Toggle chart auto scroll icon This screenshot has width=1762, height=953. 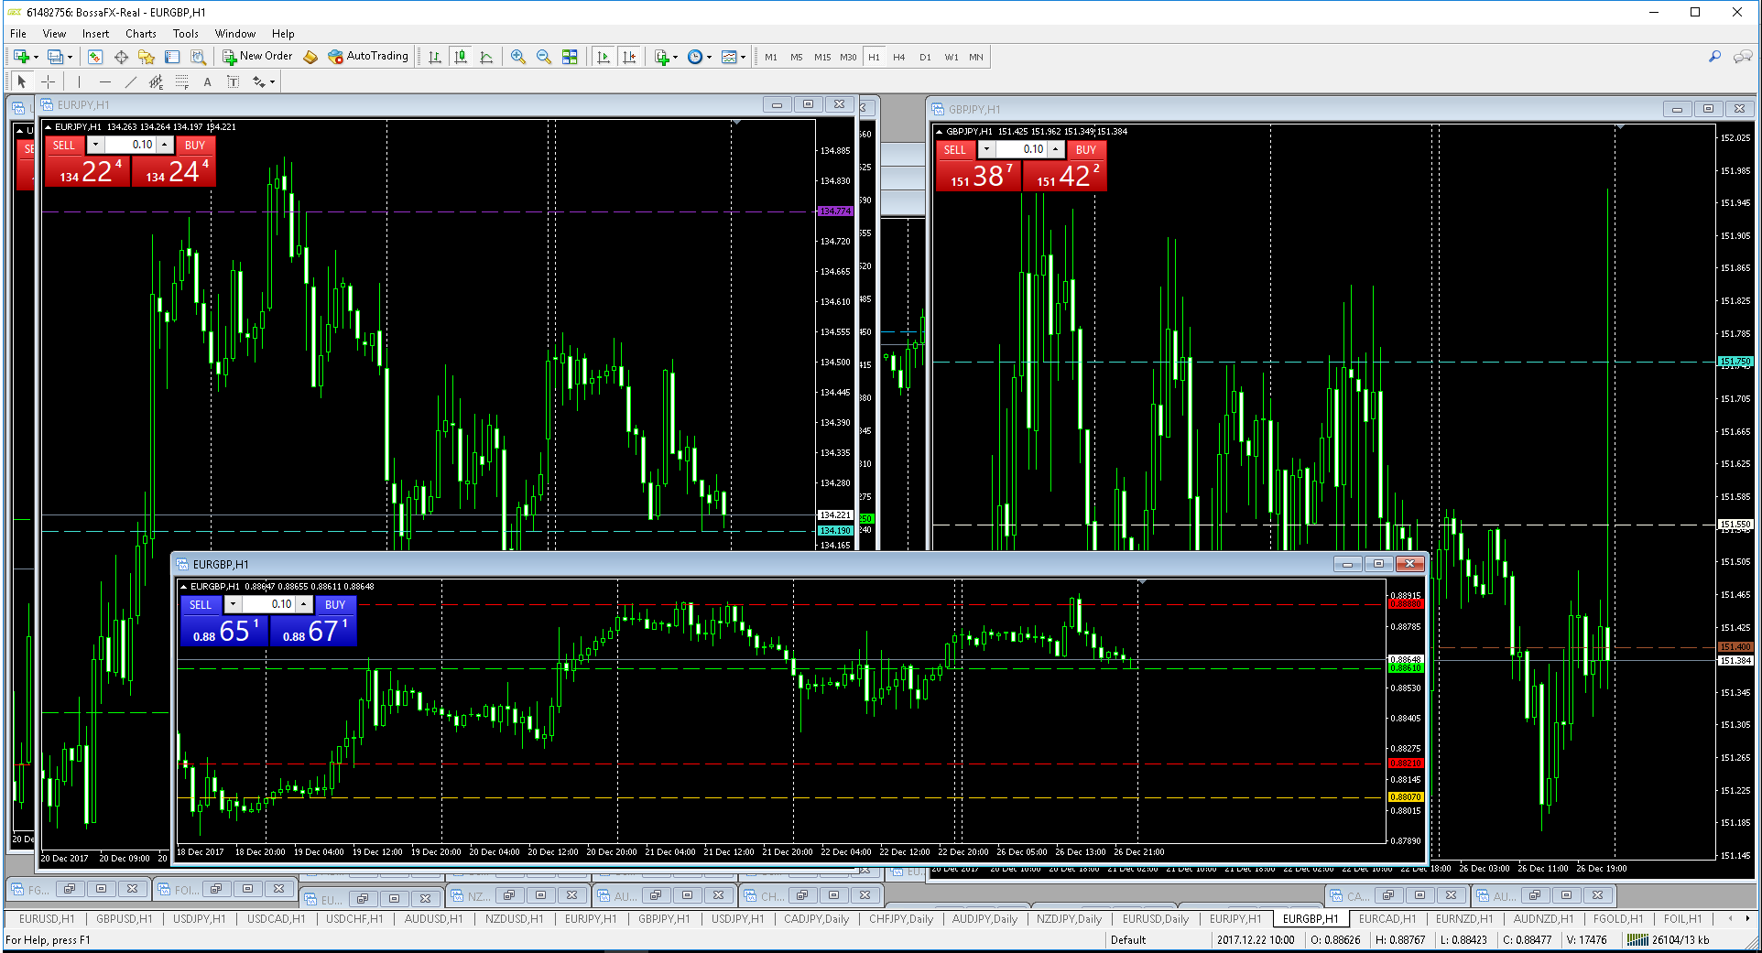(603, 57)
